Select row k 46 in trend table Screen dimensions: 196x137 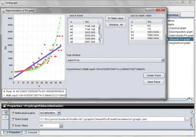(x=84, y=32)
